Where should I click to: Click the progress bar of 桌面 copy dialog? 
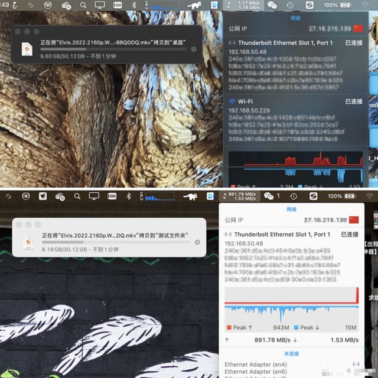(x=113, y=49)
